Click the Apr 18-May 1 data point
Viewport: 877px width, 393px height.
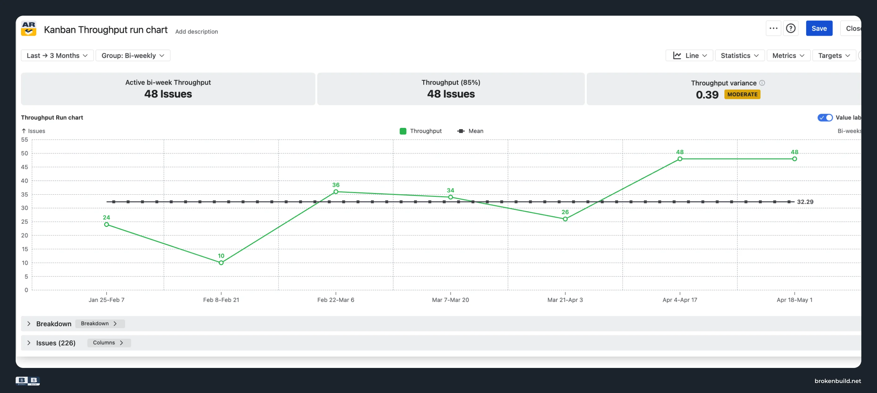tap(794, 159)
